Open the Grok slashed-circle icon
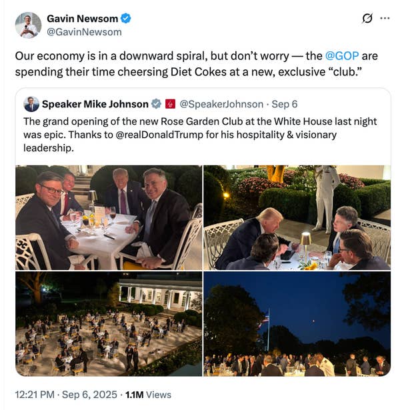This screenshot has height=410, width=400. [x=367, y=18]
